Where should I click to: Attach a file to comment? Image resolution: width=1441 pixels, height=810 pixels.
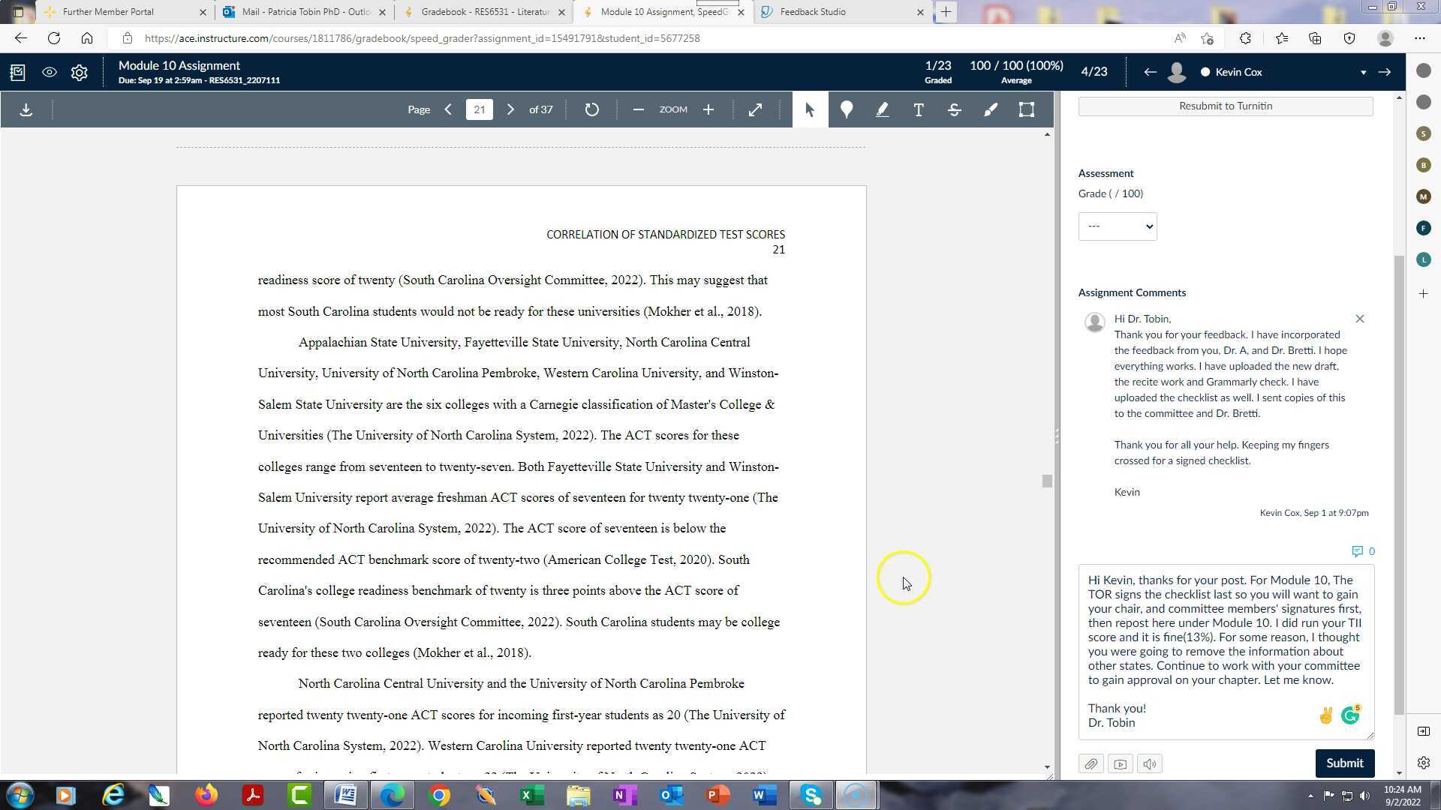pyautogui.click(x=1091, y=764)
